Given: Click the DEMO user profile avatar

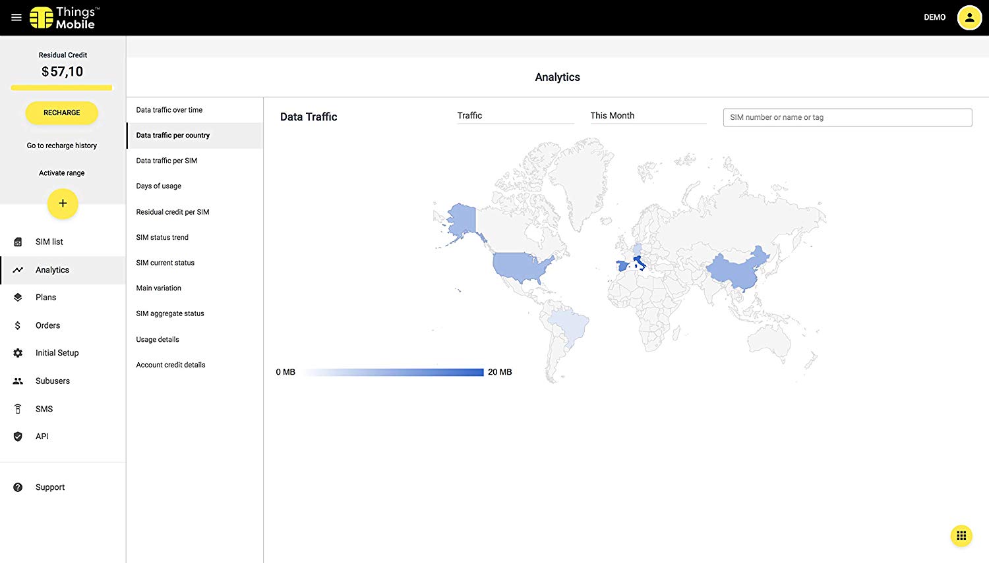Looking at the screenshot, I should click(969, 18).
